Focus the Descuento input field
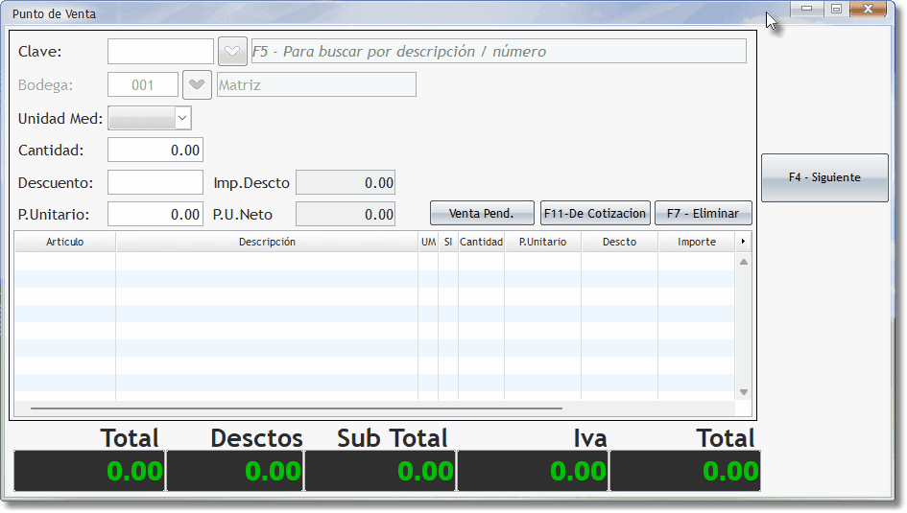The image size is (907, 513). point(155,182)
